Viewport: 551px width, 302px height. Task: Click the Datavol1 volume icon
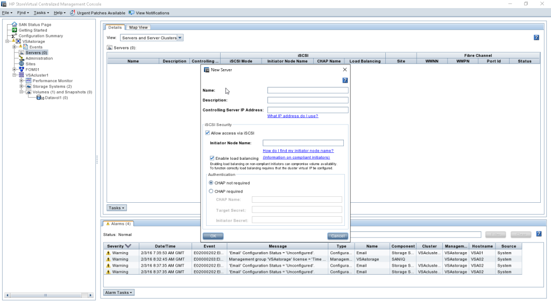pyautogui.click(x=39, y=98)
